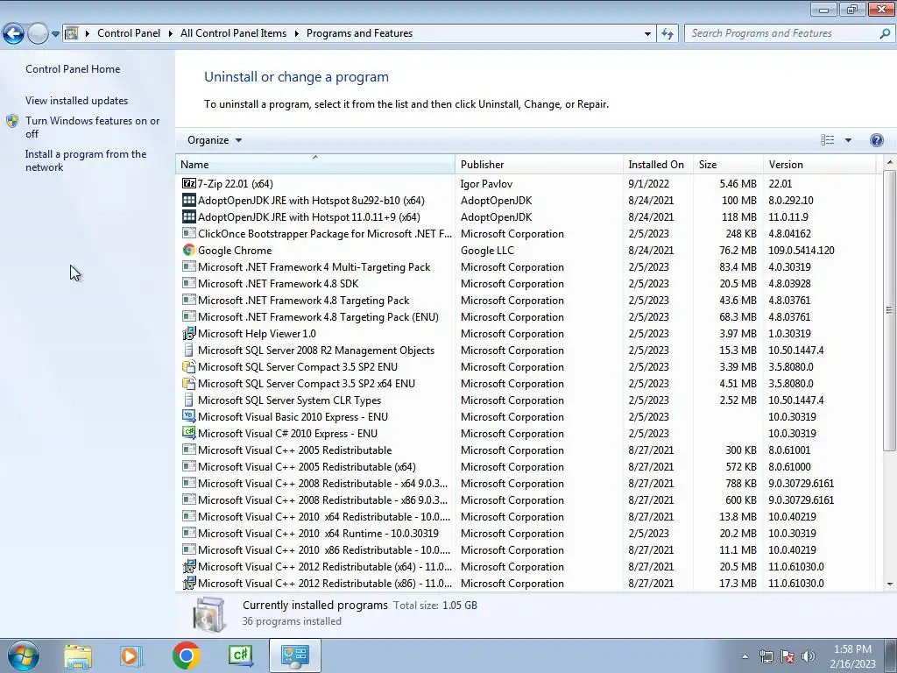The width and height of the screenshot is (897, 673).
Task: Open the recent pages dropdown arrow
Action: [x=55, y=34]
